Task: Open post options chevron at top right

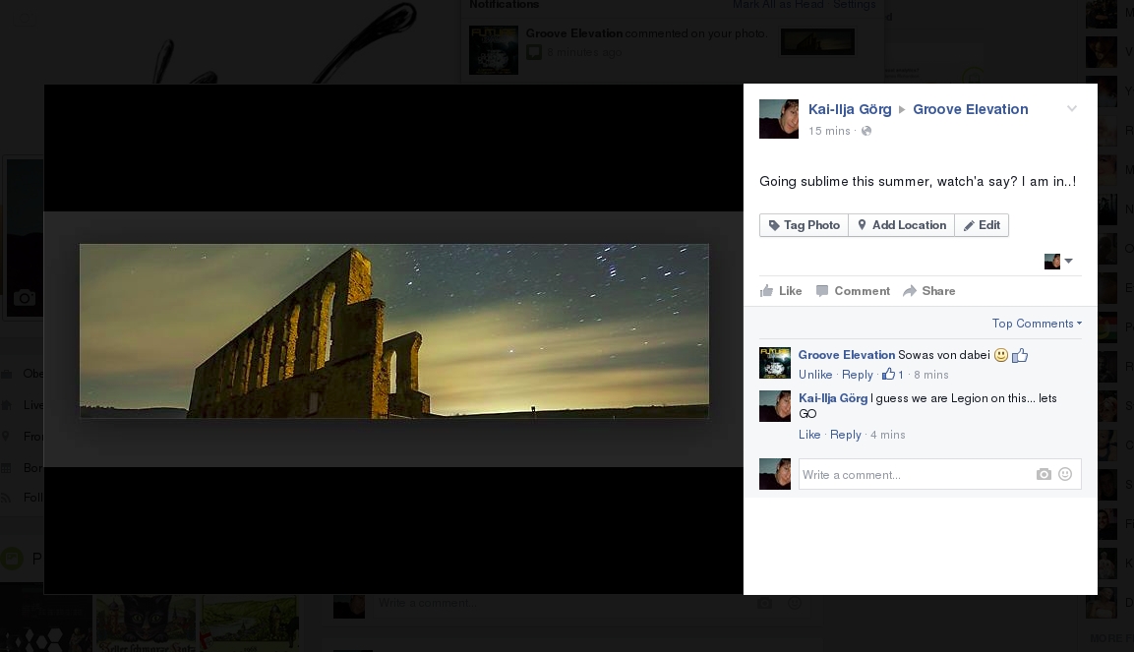Action: pyautogui.click(x=1072, y=109)
